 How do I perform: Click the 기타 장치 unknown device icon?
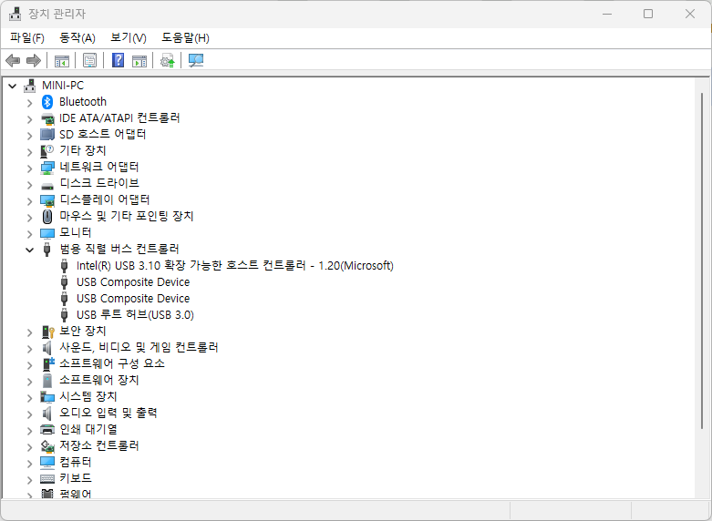point(47,151)
